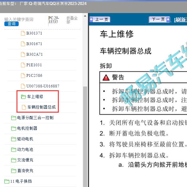Open document B302A71

click(34, 54)
